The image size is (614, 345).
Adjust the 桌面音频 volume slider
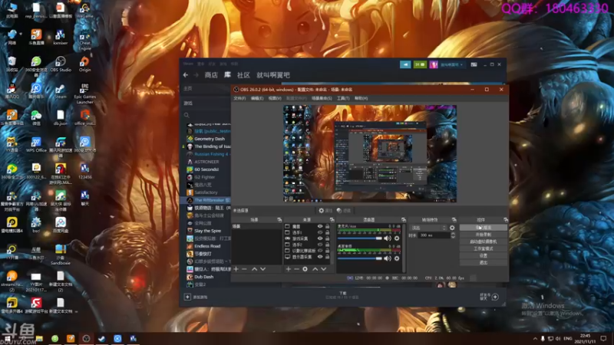(359, 258)
